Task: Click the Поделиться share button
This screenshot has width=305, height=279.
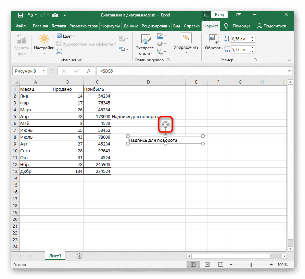Action: [271, 26]
